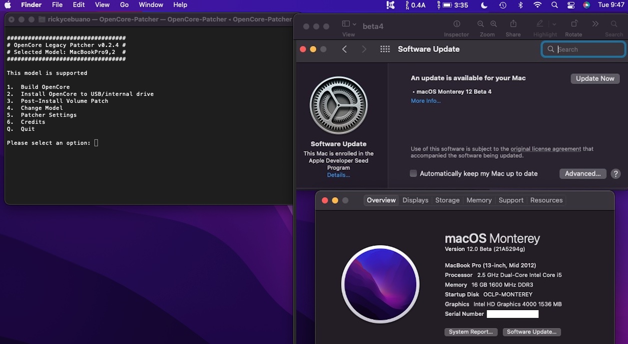Open Time Machine menu bar icon
628x344 pixels.
503,5
